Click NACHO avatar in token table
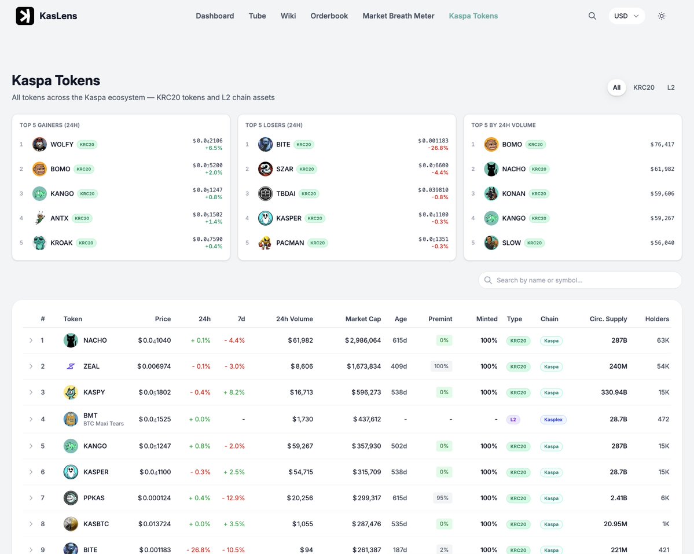 click(71, 340)
